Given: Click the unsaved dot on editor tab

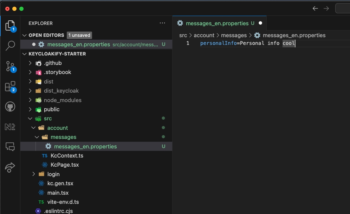Looking at the screenshot, I should tap(260, 23).
